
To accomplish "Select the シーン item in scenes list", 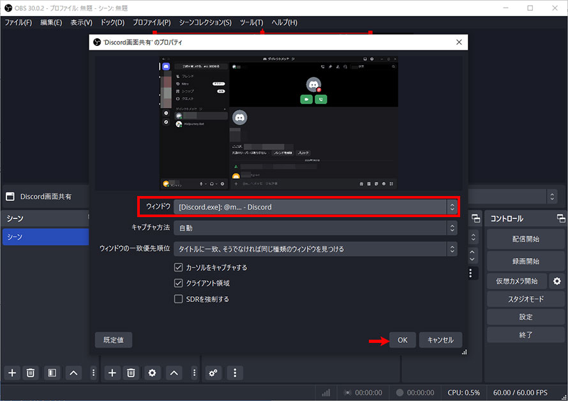I will (46, 237).
